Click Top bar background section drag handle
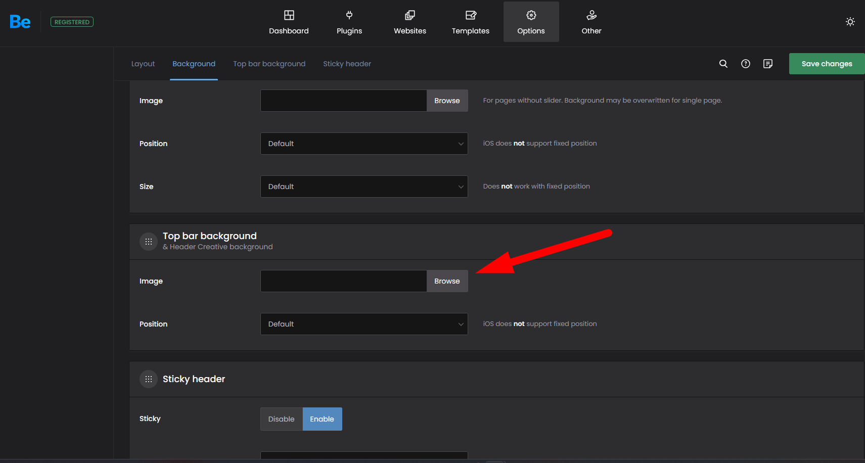Image resolution: width=865 pixels, height=463 pixels. pyautogui.click(x=149, y=242)
